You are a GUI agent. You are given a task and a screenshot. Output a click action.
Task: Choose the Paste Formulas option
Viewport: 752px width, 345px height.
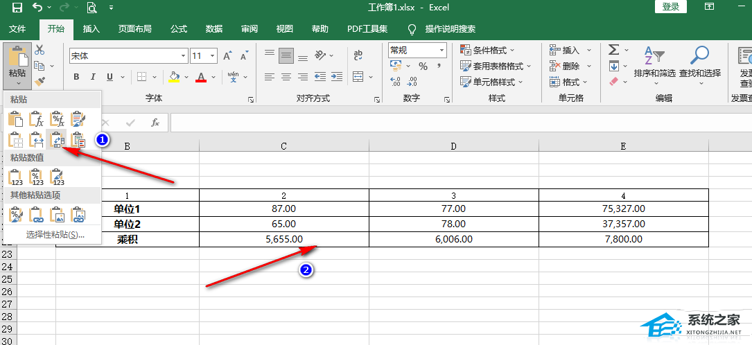[37, 118]
